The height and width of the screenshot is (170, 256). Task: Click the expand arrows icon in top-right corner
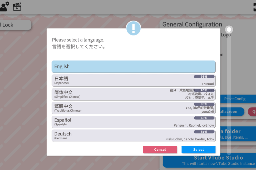254,7
